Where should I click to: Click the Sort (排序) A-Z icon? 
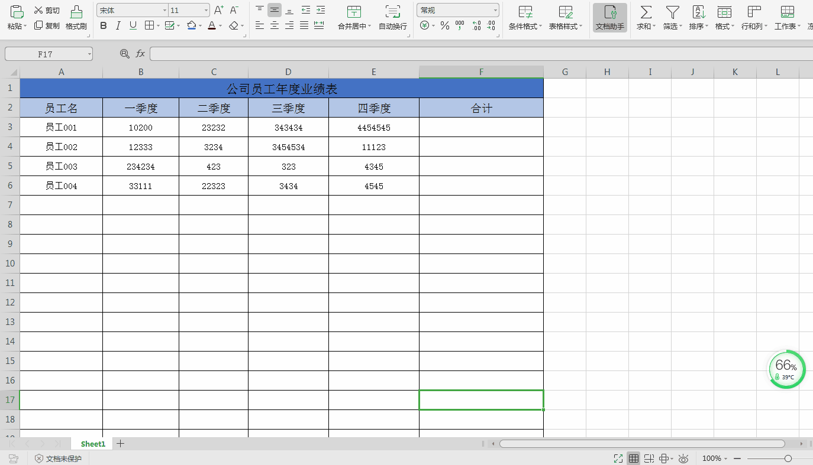point(699,12)
